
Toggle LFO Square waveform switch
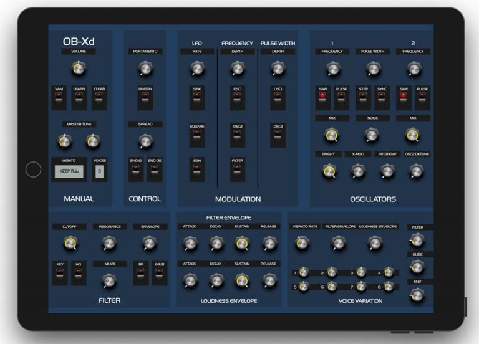point(197,135)
